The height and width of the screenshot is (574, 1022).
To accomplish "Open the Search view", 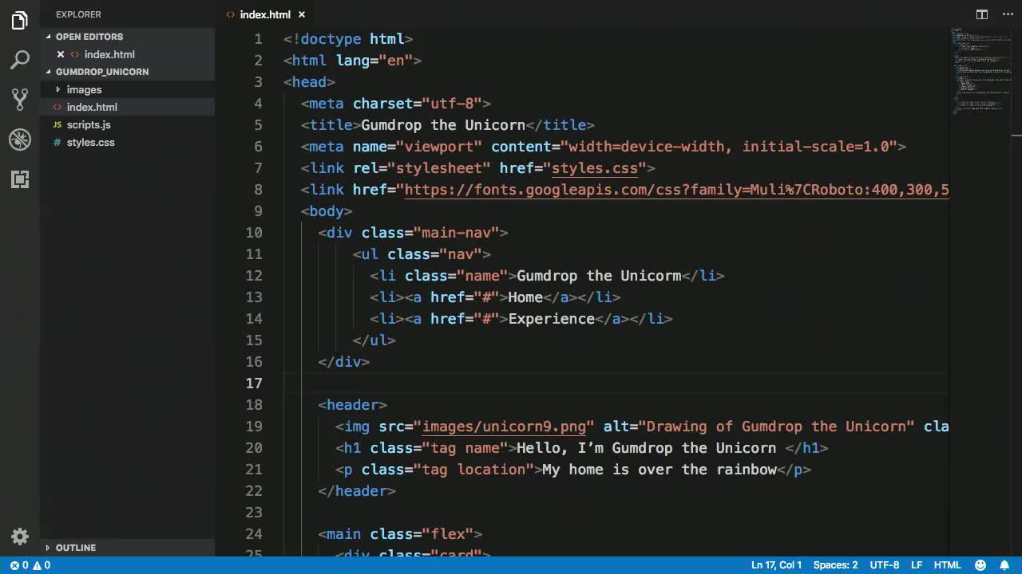I will 19,60.
